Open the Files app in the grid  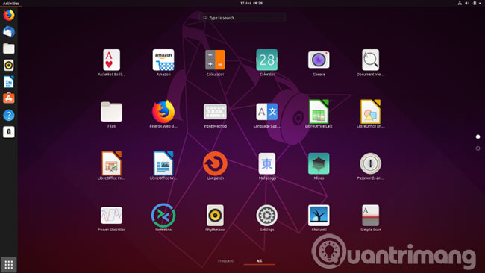[x=111, y=112]
